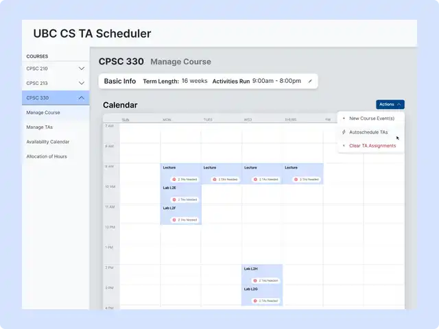
Task: Go to Availability Calendar page
Action: coord(47,142)
